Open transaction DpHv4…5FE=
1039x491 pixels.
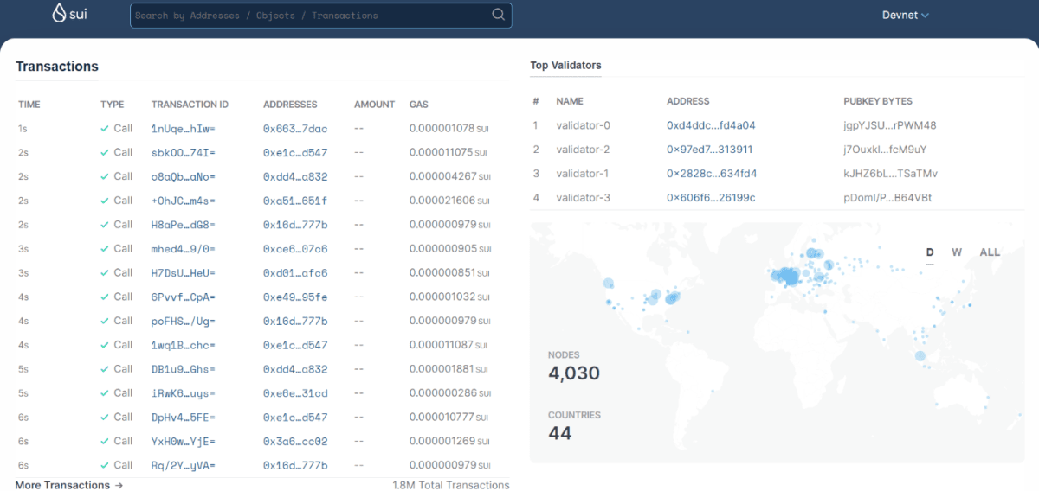coord(183,418)
